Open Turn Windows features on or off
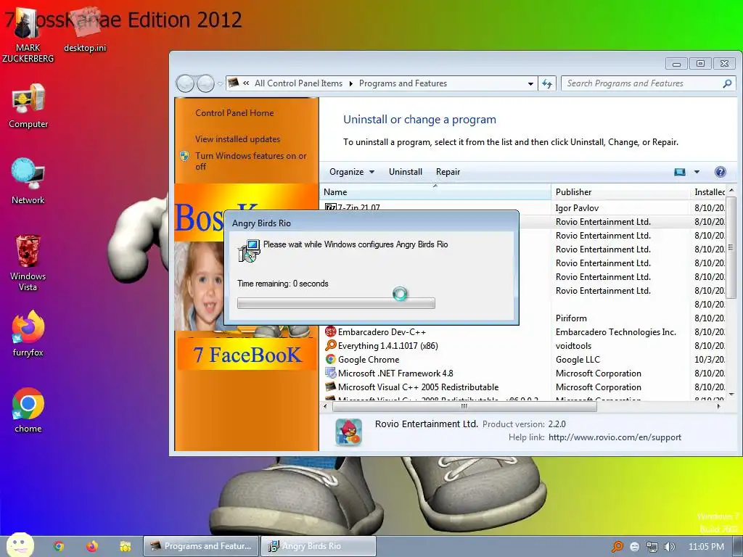 [x=250, y=161]
